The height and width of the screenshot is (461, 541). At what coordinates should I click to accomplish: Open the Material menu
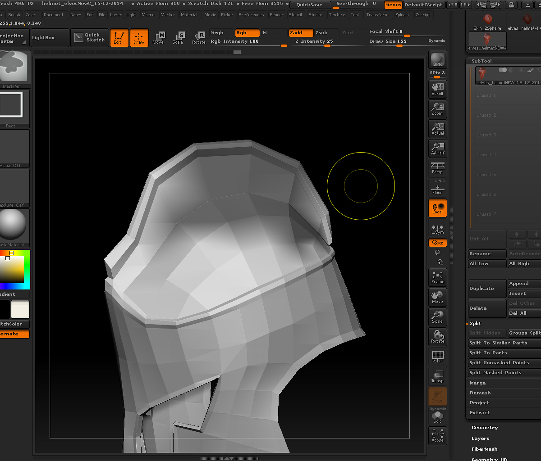pos(189,15)
